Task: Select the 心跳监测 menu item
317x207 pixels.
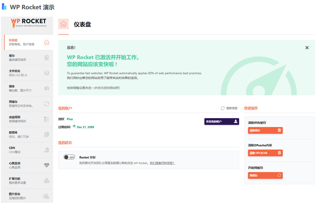Action: (x=28, y=165)
